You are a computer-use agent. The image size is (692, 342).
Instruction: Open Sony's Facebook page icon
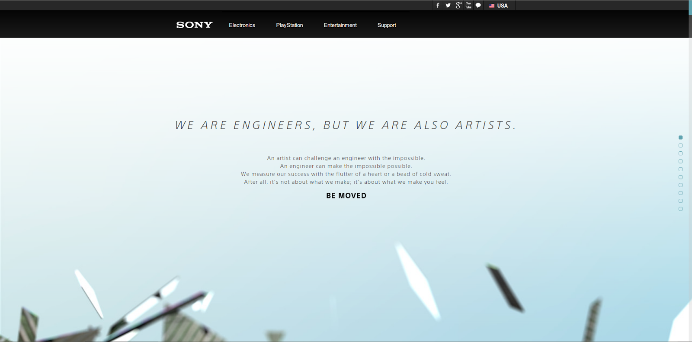pos(438,6)
